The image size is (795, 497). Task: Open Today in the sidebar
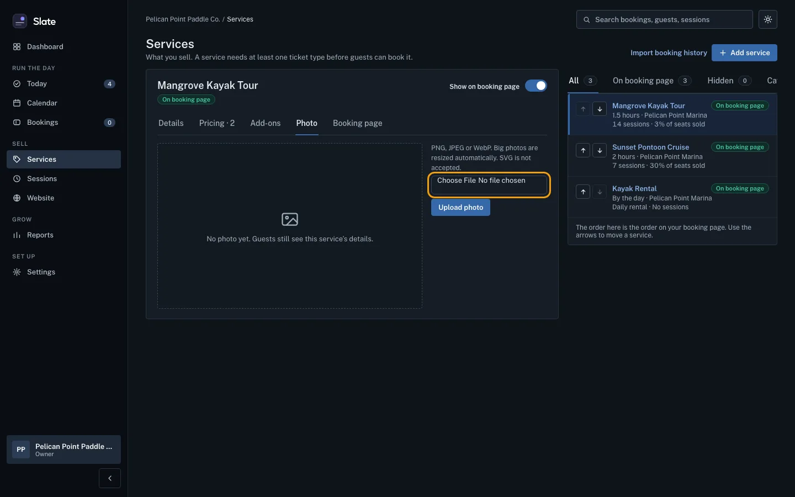pyautogui.click(x=63, y=84)
